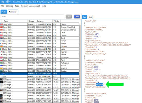Click the Russian flag icon
Image resolution: width=142 pixels, height=103 pixels.
pos(1,65)
